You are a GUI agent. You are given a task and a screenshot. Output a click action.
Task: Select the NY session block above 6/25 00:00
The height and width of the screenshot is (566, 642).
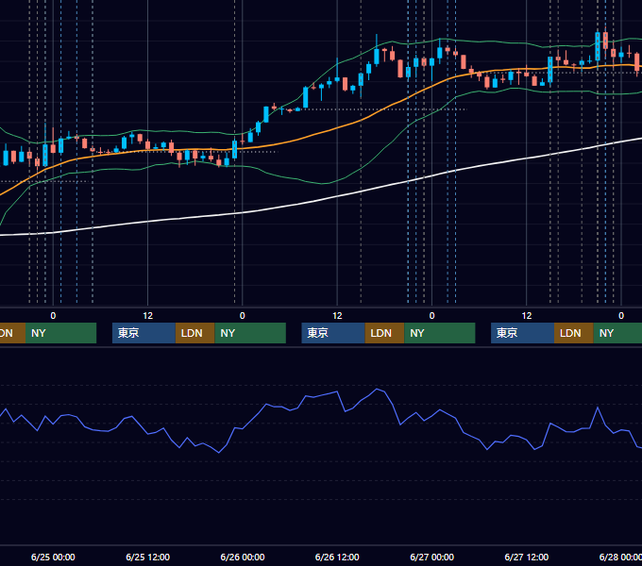(x=60, y=333)
